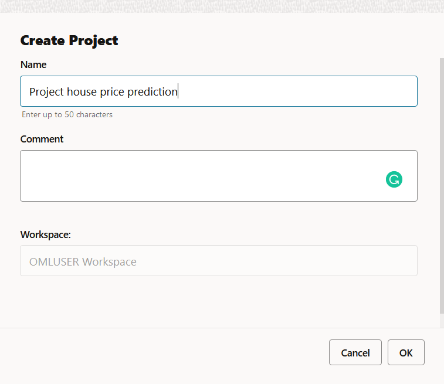The width and height of the screenshot is (444, 384).
Task: Click the "Enter up to 50 characters" hint
Action: [x=67, y=115]
